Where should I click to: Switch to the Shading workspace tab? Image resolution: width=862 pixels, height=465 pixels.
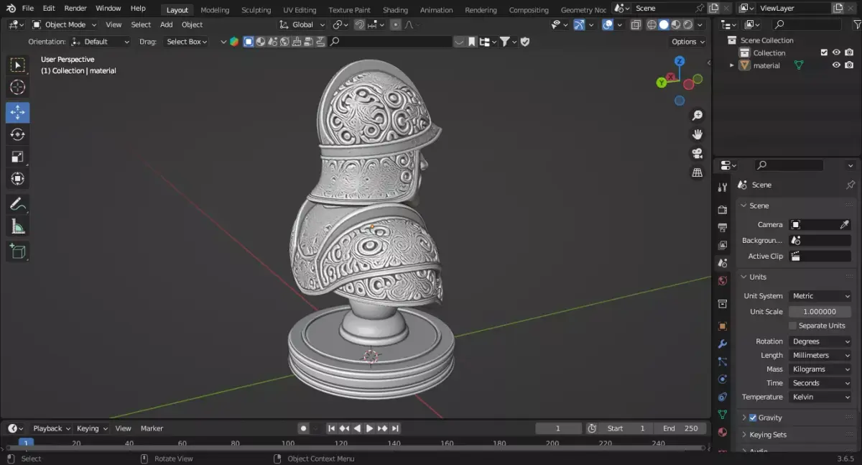(x=395, y=10)
